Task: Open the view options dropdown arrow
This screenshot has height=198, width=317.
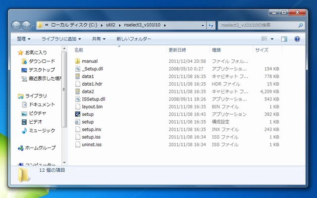Action: click(x=272, y=39)
